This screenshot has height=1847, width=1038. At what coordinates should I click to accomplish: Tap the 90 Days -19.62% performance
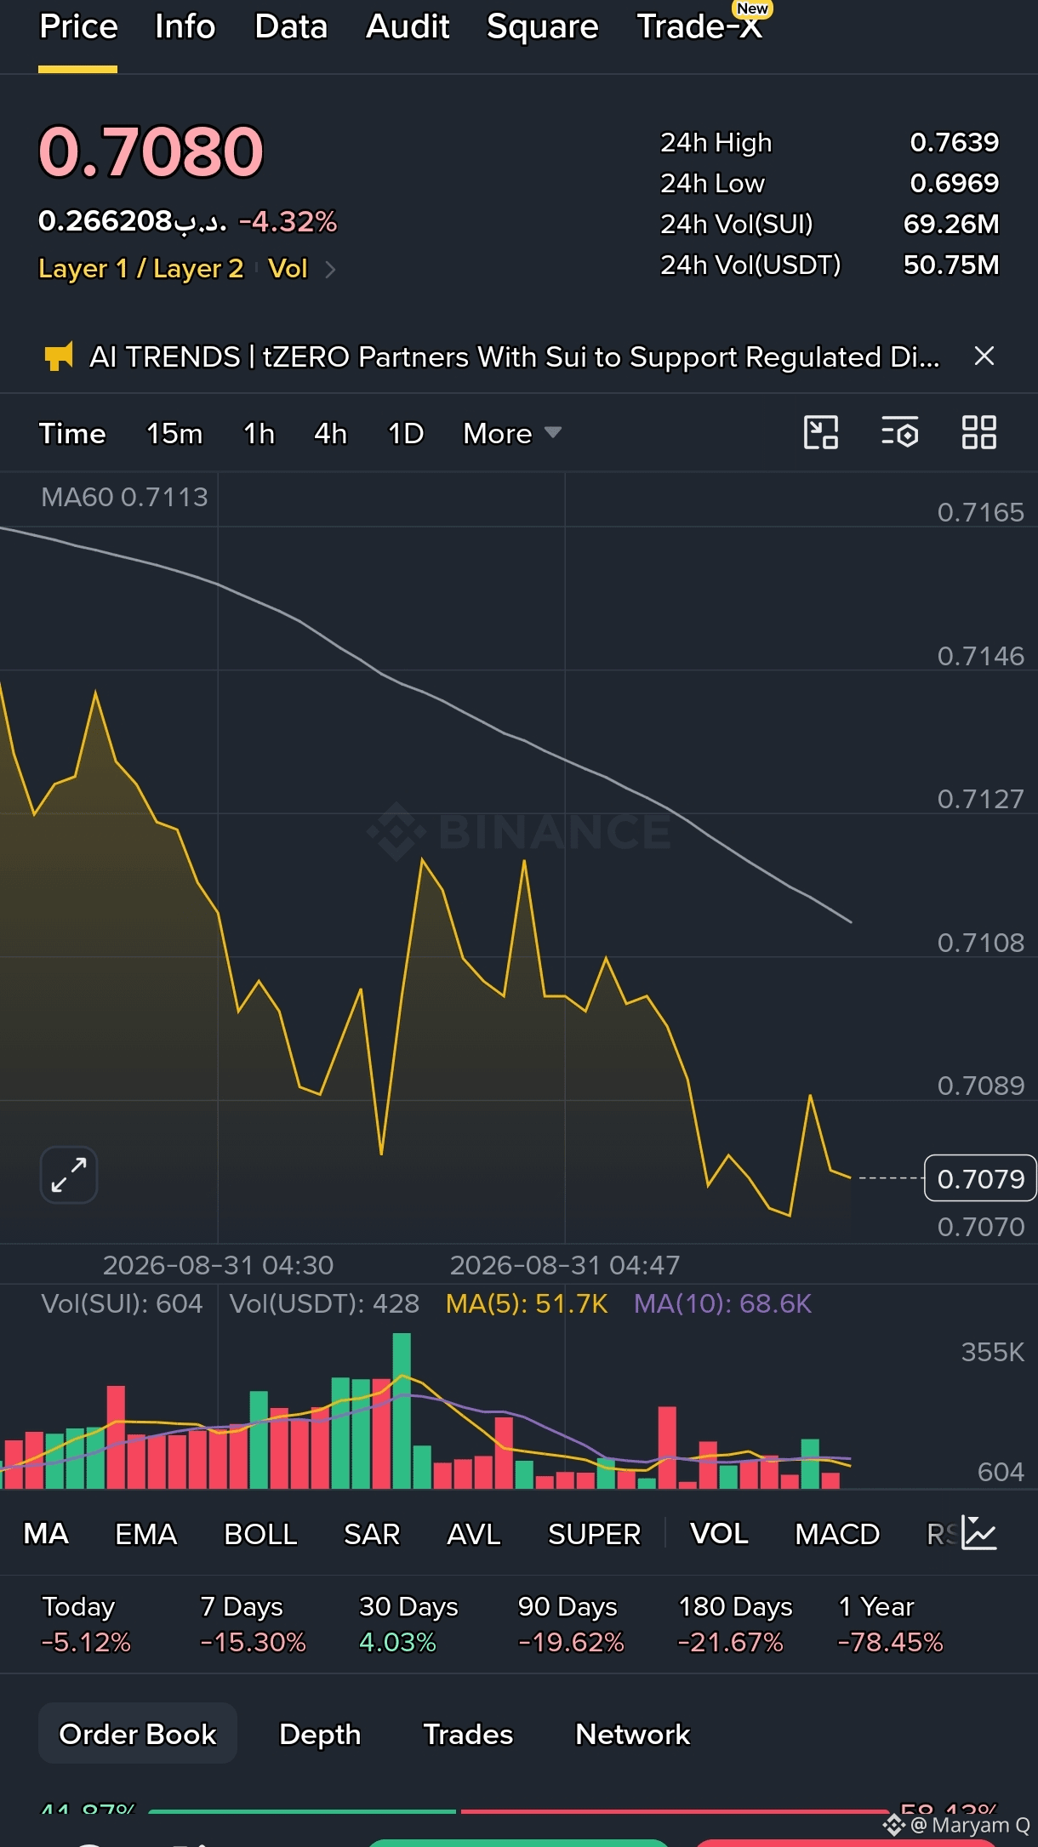point(571,1624)
